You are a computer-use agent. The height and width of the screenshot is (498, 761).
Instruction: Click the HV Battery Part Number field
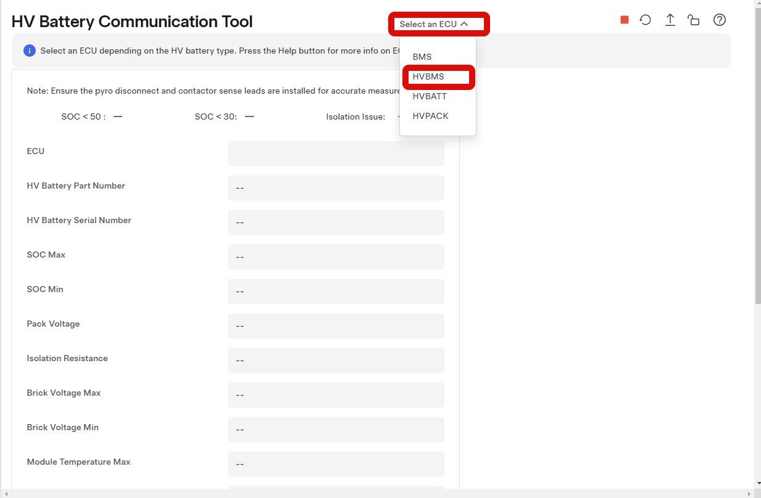[x=336, y=188]
